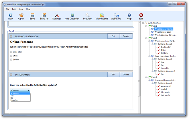Select the 'Often' radio button

(11, 56)
